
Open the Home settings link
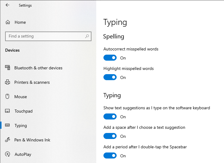20,22
